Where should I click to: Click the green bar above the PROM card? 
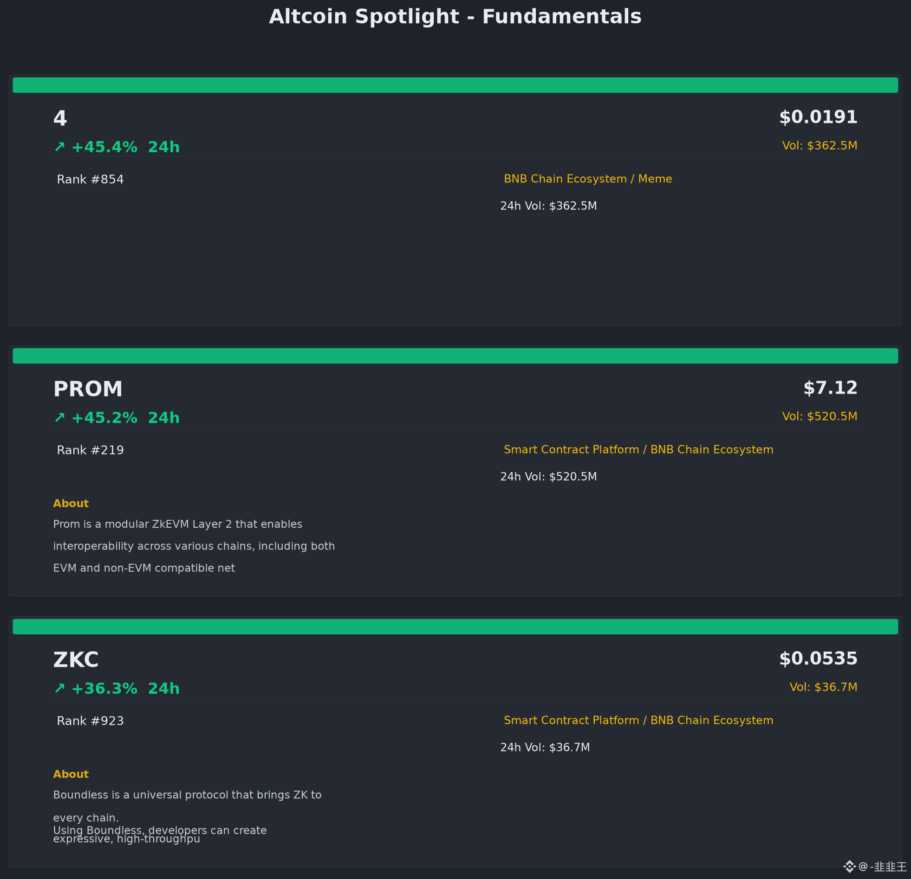pyautogui.click(x=455, y=356)
